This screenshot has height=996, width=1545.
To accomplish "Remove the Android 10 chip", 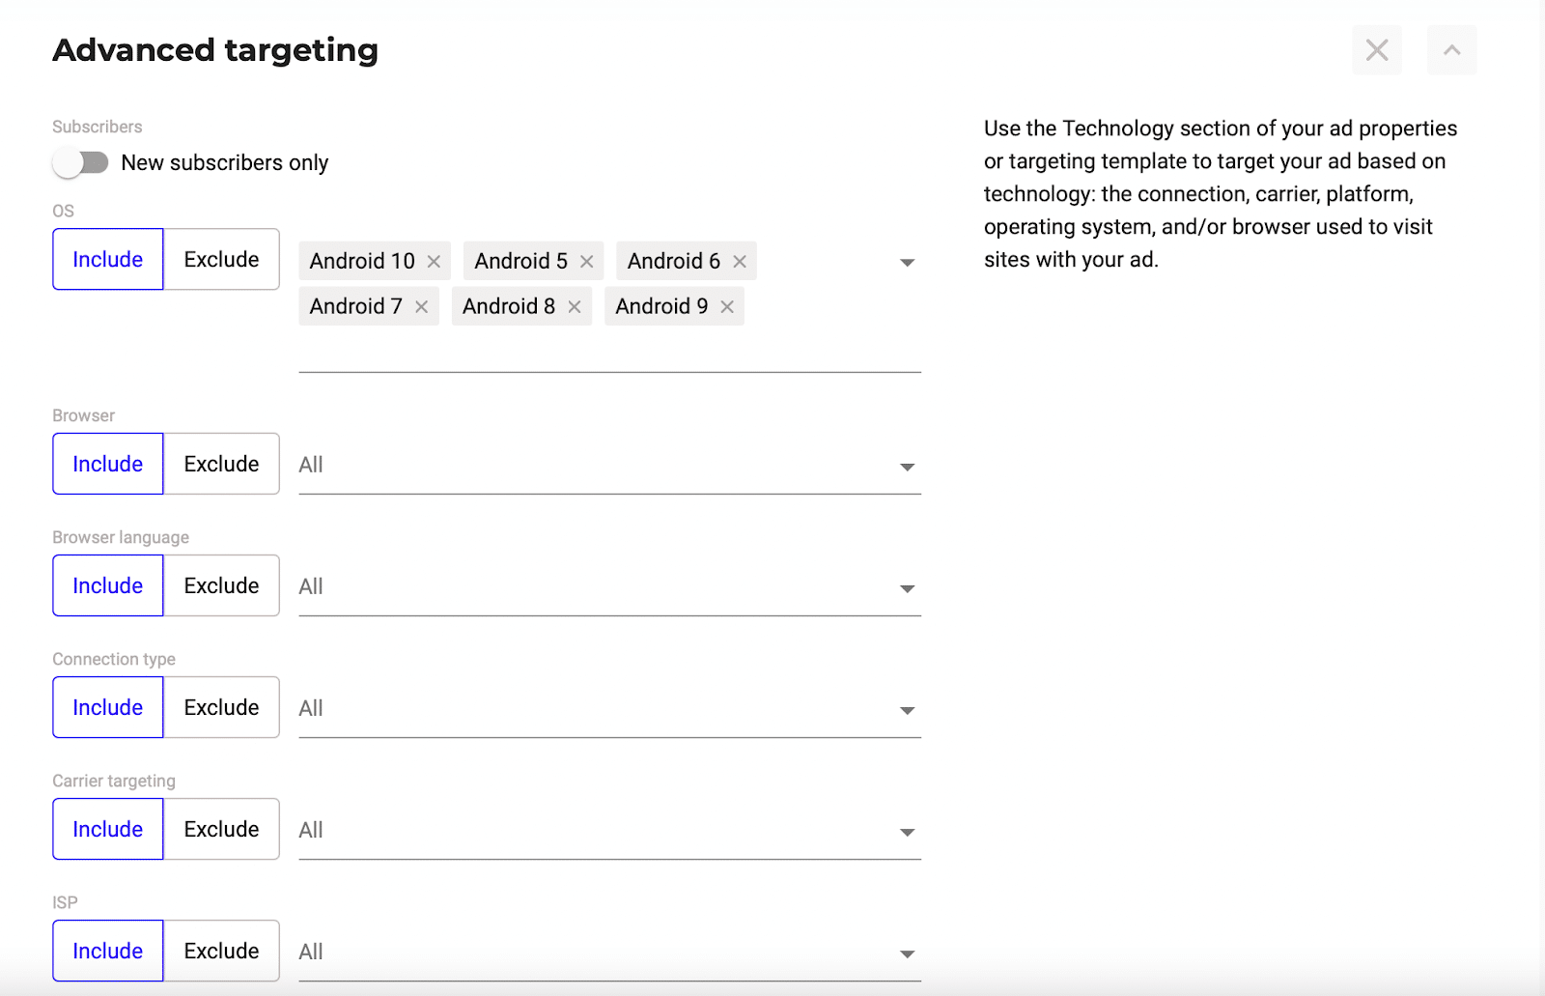I will pos(434,261).
